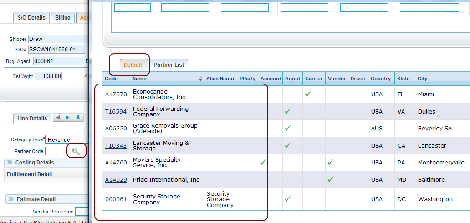Open partner code 000061

pyautogui.click(x=116, y=199)
